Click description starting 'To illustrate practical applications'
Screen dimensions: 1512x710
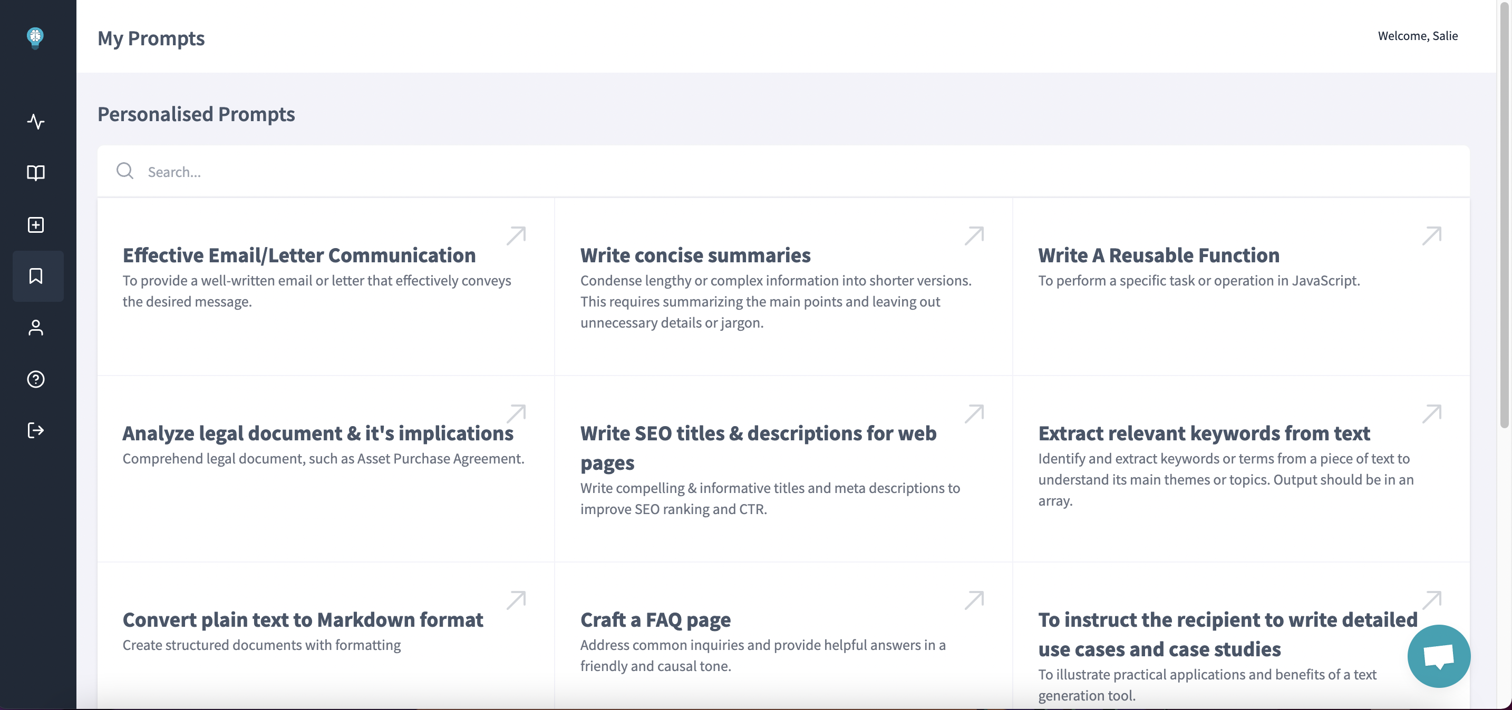(x=1207, y=685)
